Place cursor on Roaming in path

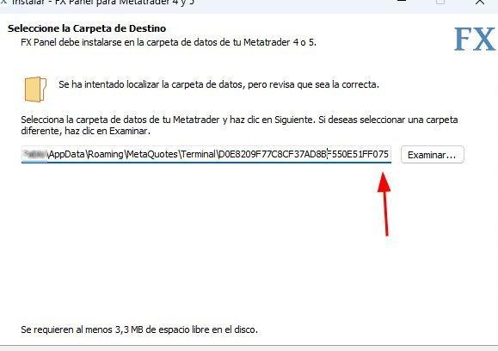click(106, 154)
